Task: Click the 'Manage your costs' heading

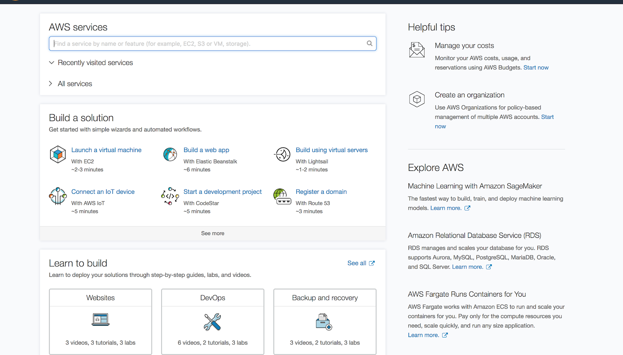Action: click(464, 46)
